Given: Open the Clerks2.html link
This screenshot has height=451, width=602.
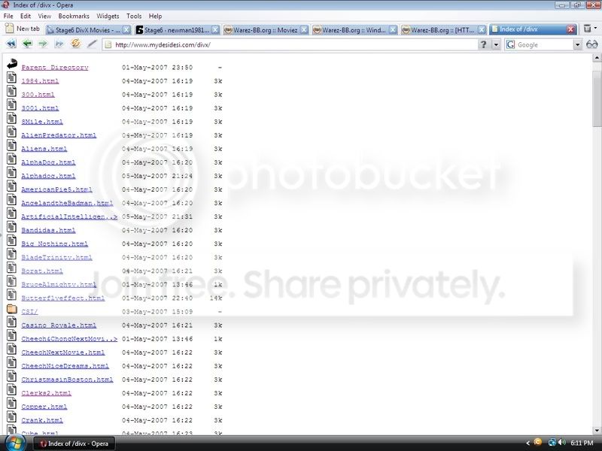Looking at the screenshot, I should [x=47, y=393].
